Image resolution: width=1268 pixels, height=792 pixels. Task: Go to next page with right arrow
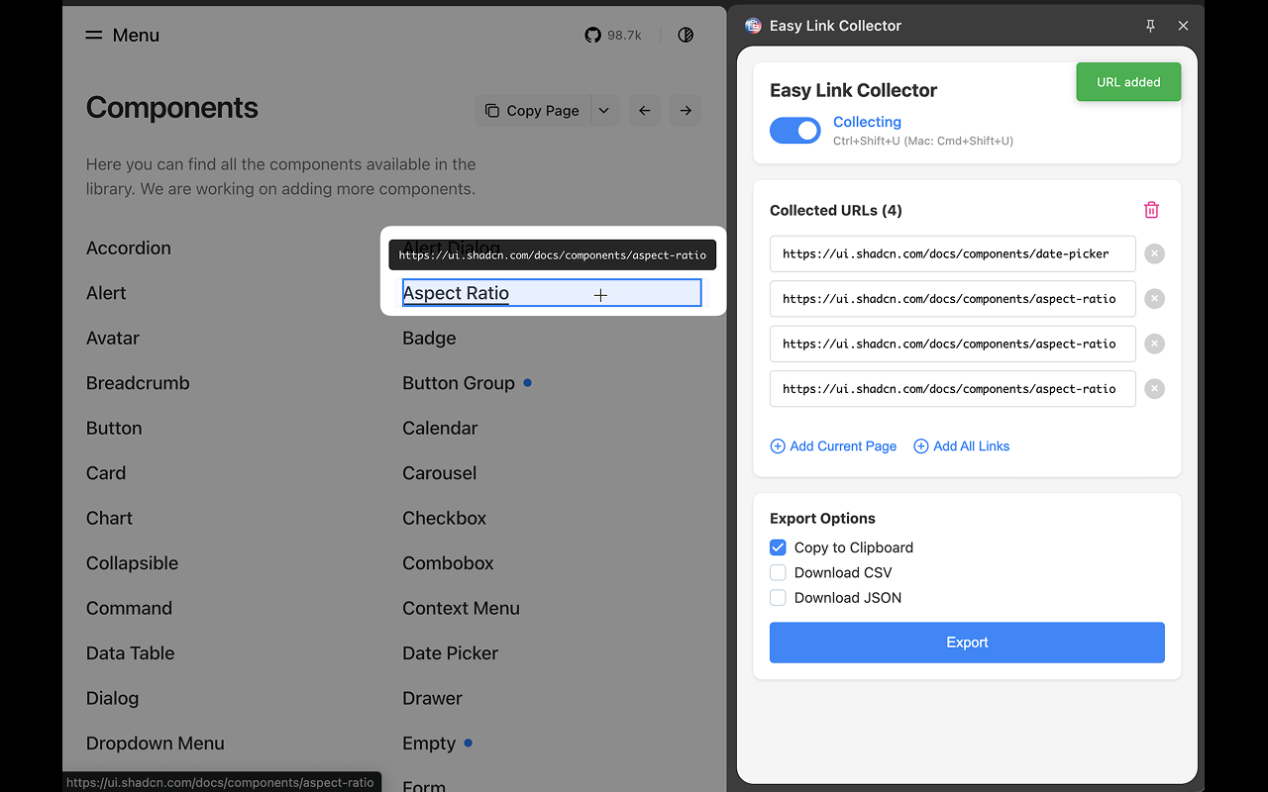point(686,111)
